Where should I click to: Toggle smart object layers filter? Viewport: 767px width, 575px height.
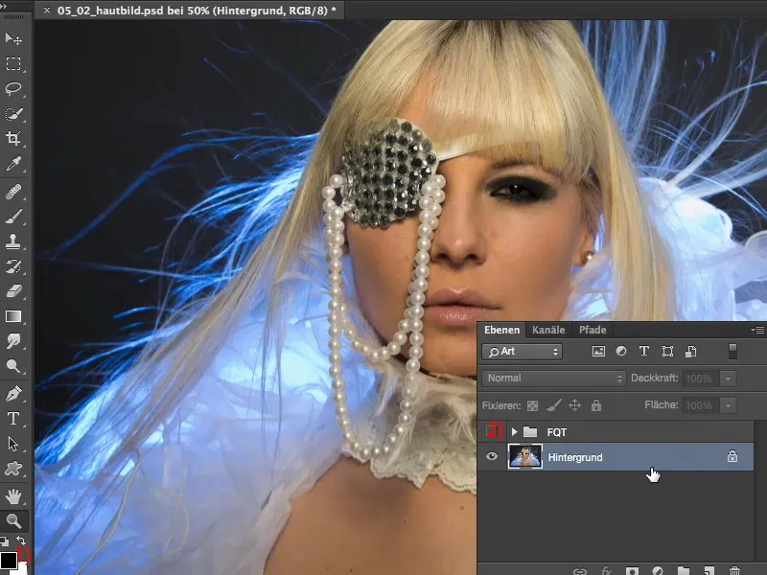(690, 351)
